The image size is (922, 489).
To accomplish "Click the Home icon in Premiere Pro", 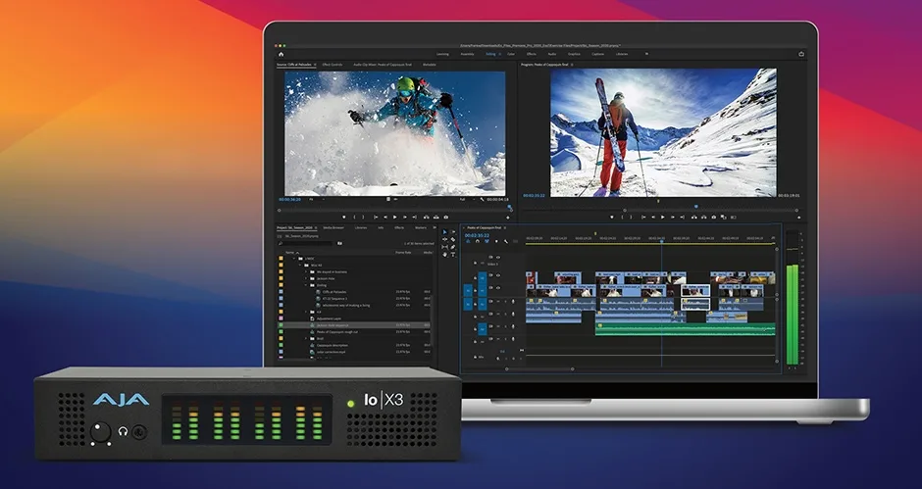I will (x=280, y=54).
